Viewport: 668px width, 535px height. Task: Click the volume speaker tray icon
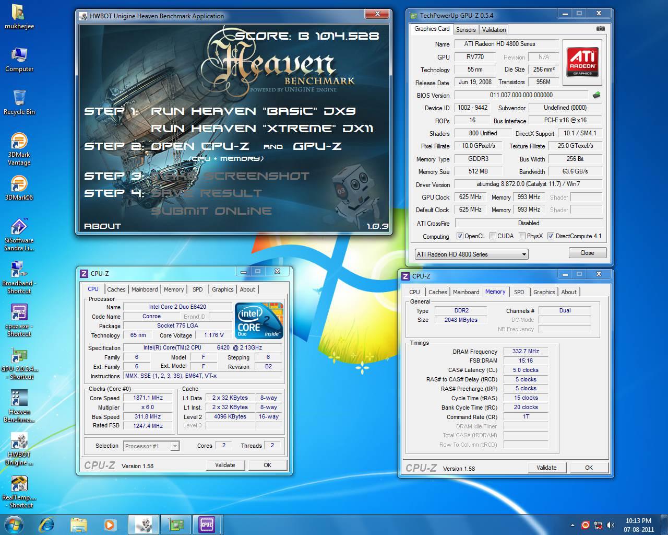[610, 525]
